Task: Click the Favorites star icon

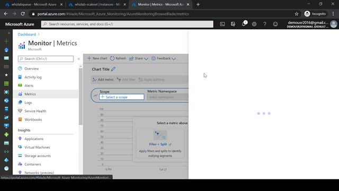Action: click(x=6, y=75)
